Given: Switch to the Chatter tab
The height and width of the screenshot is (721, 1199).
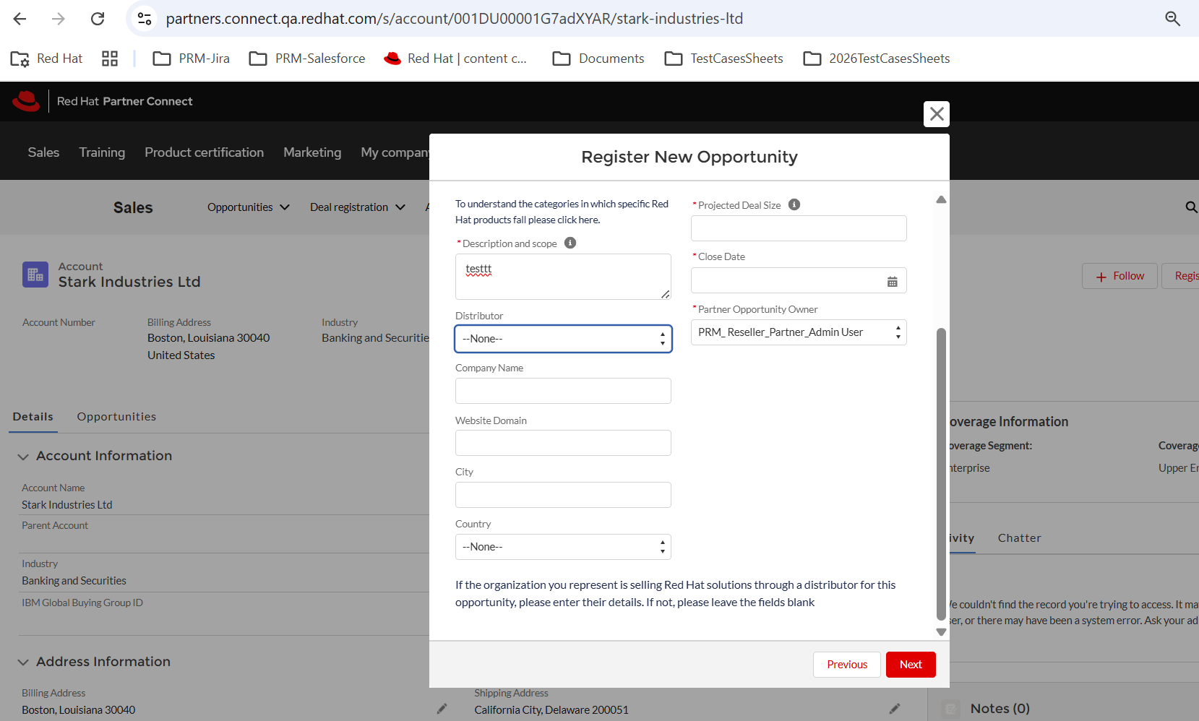Looking at the screenshot, I should pyautogui.click(x=1019, y=538).
